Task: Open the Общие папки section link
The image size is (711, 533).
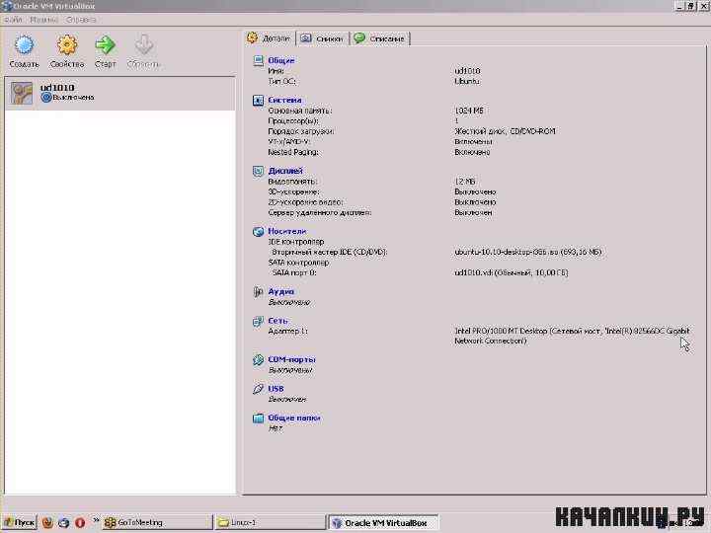Action: click(x=294, y=418)
